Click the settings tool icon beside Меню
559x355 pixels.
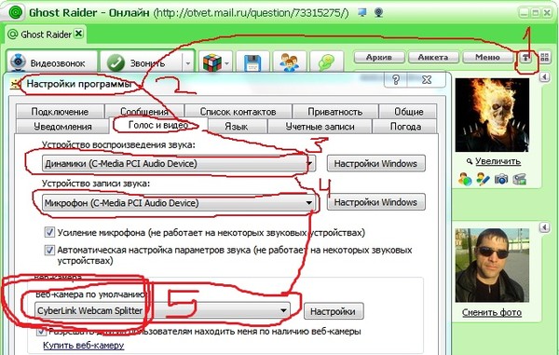[525, 58]
